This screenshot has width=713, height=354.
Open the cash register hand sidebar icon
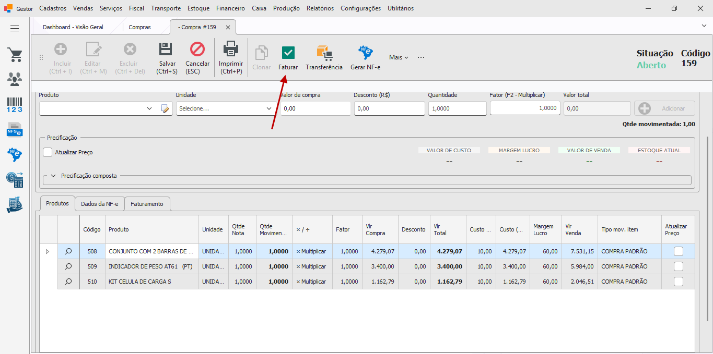point(15,205)
